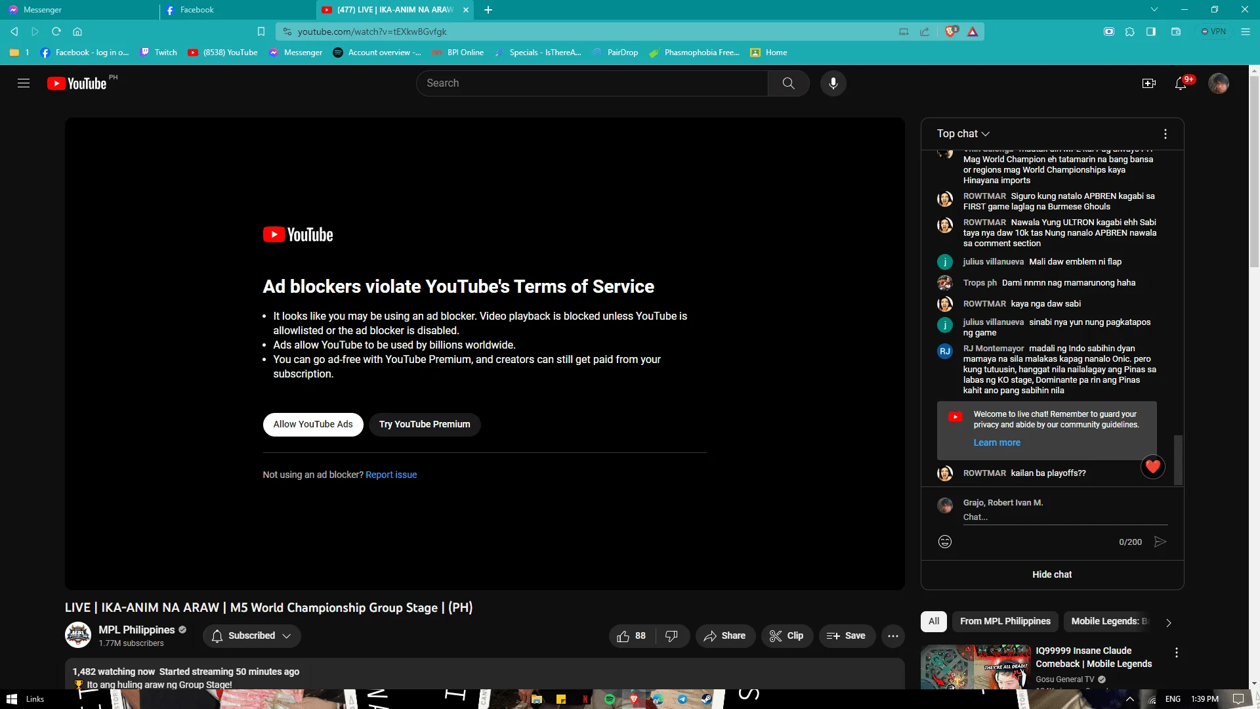Open Spotify from the taskbar

coord(610,699)
